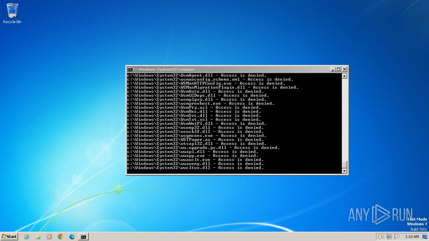Click the wsock32.dll output line
The width and height of the screenshot is (429, 241).
[x=195, y=132]
